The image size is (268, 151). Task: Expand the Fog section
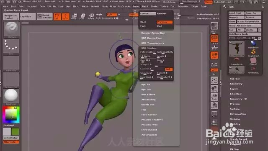[144, 110]
